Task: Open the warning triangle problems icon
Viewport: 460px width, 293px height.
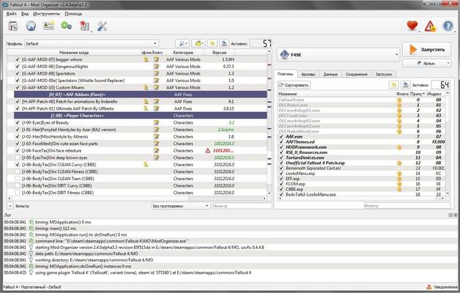Action: point(430,26)
